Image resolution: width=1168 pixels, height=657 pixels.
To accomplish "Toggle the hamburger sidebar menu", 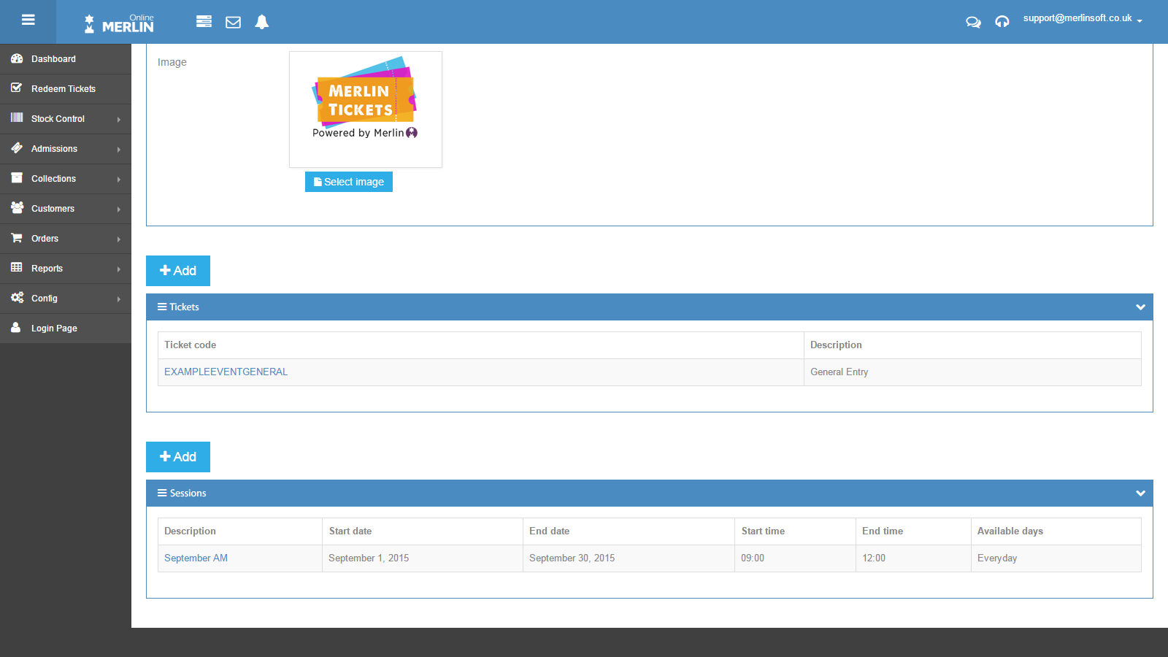I will click(x=28, y=20).
